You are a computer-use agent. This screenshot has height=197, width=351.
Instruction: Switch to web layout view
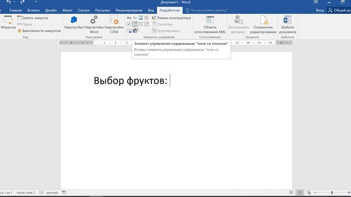309,193
